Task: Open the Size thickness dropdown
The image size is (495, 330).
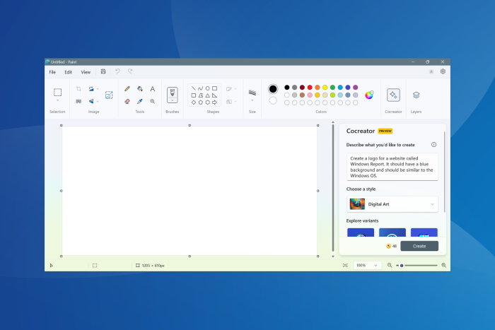Action: 252,100
